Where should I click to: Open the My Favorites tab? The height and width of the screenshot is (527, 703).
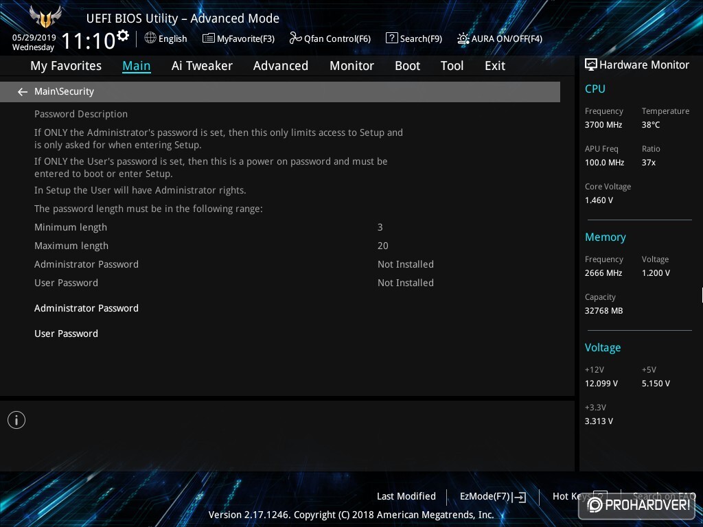point(66,66)
